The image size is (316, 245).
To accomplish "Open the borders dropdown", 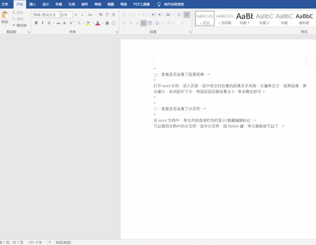I will pyautogui.click(x=183, y=23).
